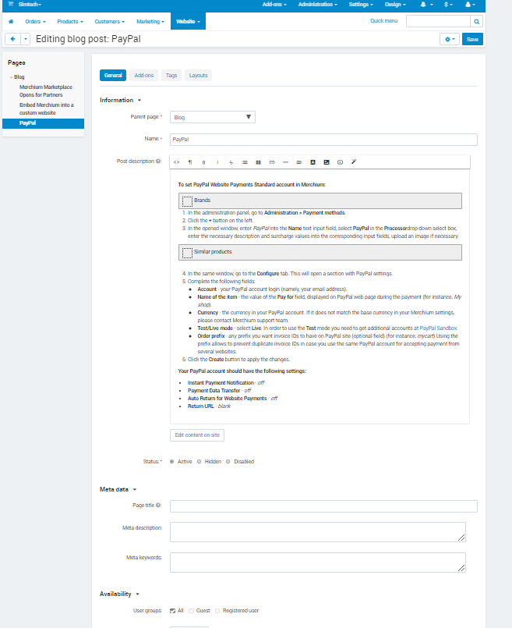Viewport: 512px width, 628px height.
Task: Select the Active status radio
Action: [172, 462]
